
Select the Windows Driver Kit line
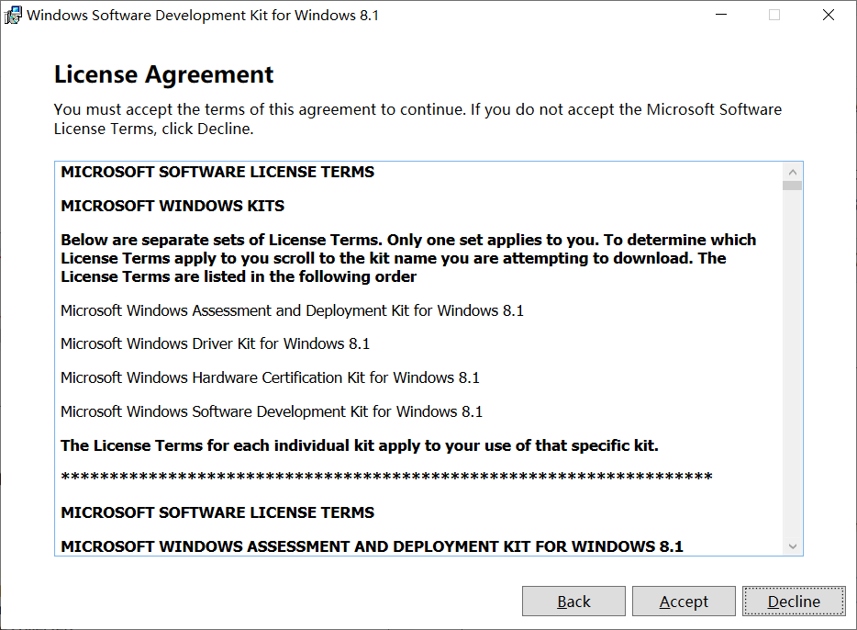click(x=215, y=343)
